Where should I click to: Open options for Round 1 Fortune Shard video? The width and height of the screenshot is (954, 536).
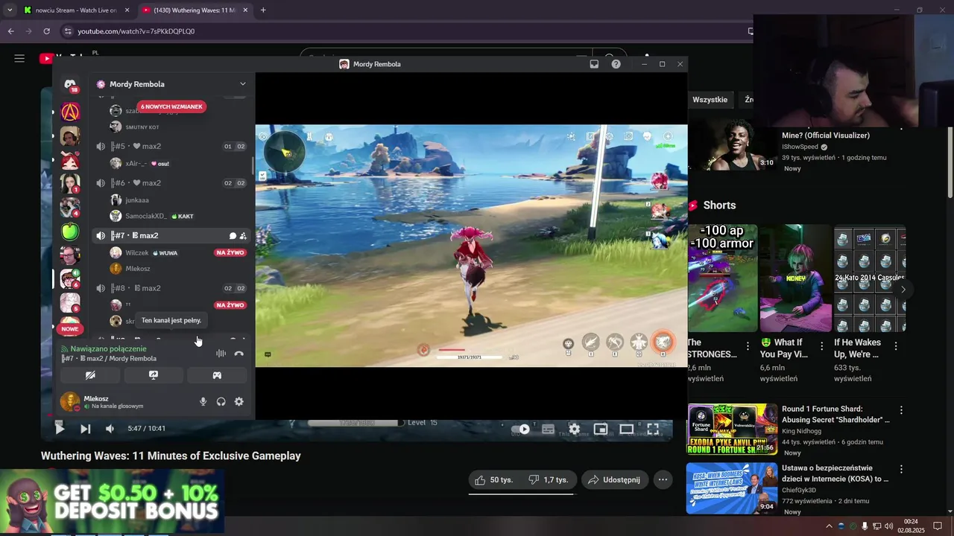[x=901, y=410]
